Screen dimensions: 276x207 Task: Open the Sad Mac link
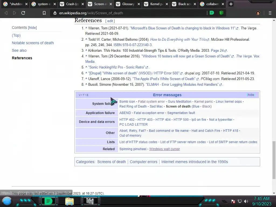[x=156, y=106]
